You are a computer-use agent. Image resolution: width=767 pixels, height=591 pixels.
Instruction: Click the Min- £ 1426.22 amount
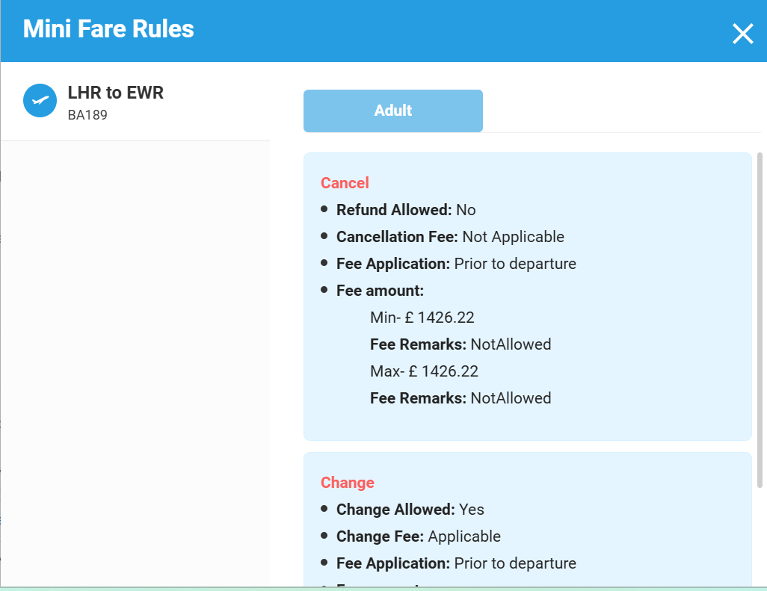(x=422, y=318)
